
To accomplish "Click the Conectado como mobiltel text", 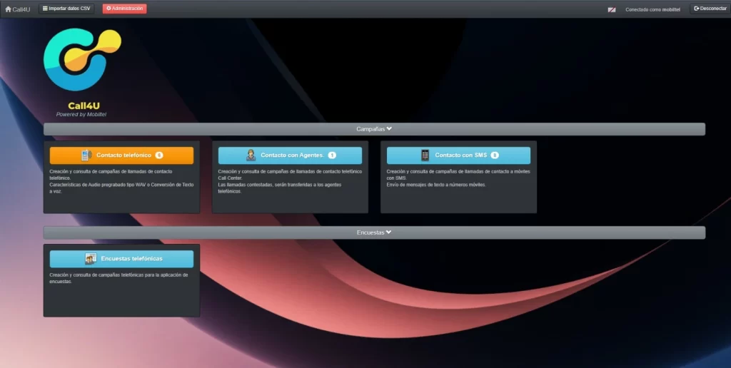I will tap(652, 9).
